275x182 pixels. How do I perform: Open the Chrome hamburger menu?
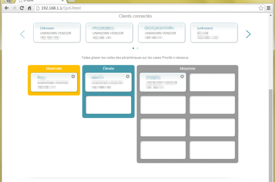click(x=269, y=8)
